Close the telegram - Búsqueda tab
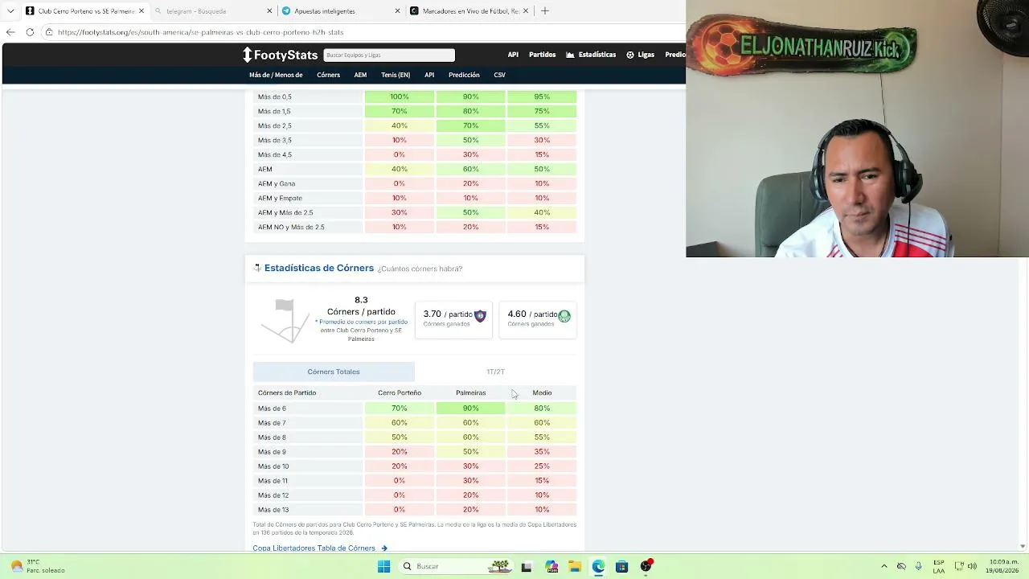1029x579 pixels. point(269,11)
